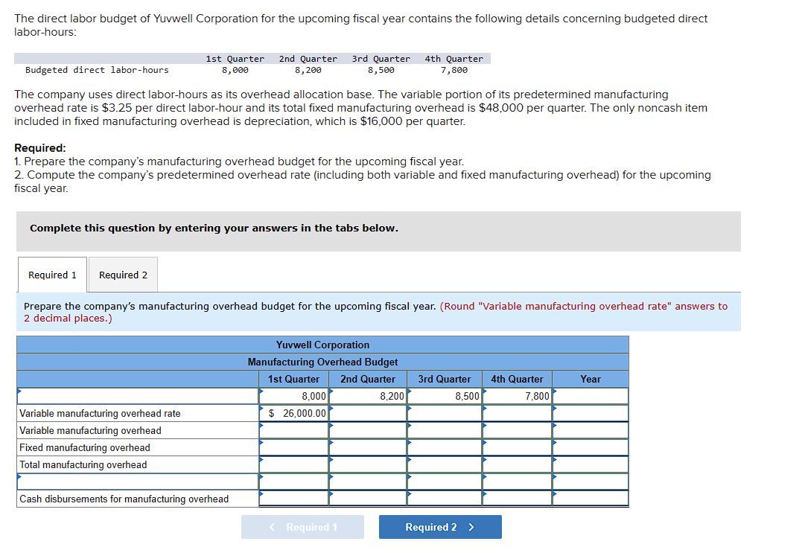Click the 2nd Quarter fixed manufacturing overhead input

pyautogui.click(x=367, y=447)
